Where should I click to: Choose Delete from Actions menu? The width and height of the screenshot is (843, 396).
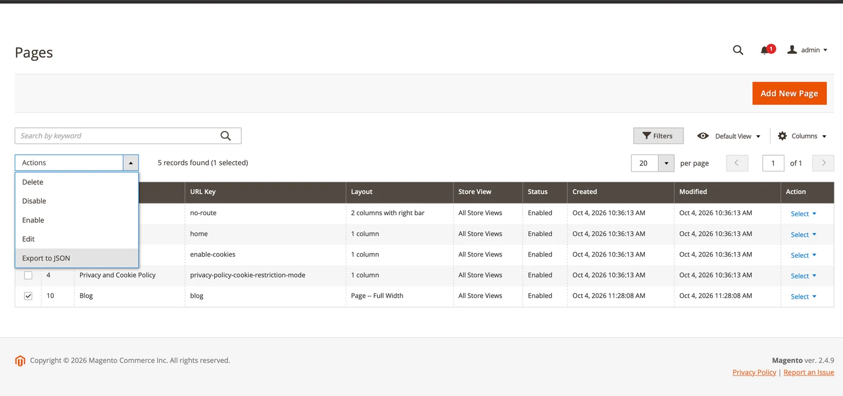[77, 182]
